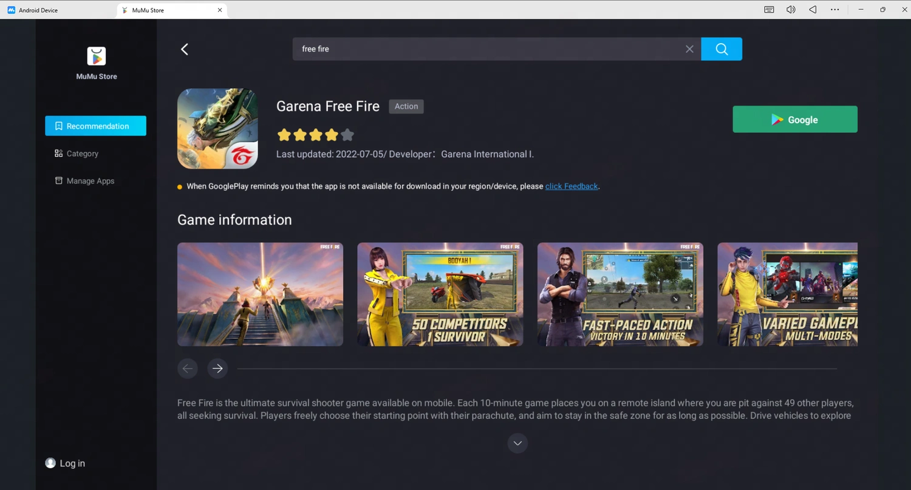Select Category in the left sidebar
This screenshot has height=490, width=911.
[82, 153]
